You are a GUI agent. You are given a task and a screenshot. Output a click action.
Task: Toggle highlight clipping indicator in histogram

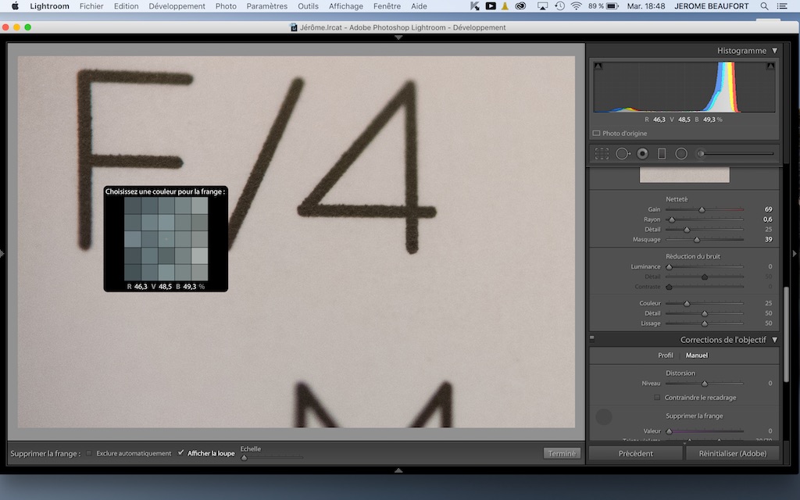coord(770,66)
